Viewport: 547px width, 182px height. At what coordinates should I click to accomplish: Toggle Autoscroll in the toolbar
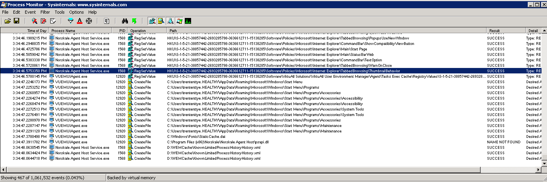[x=44, y=21]
